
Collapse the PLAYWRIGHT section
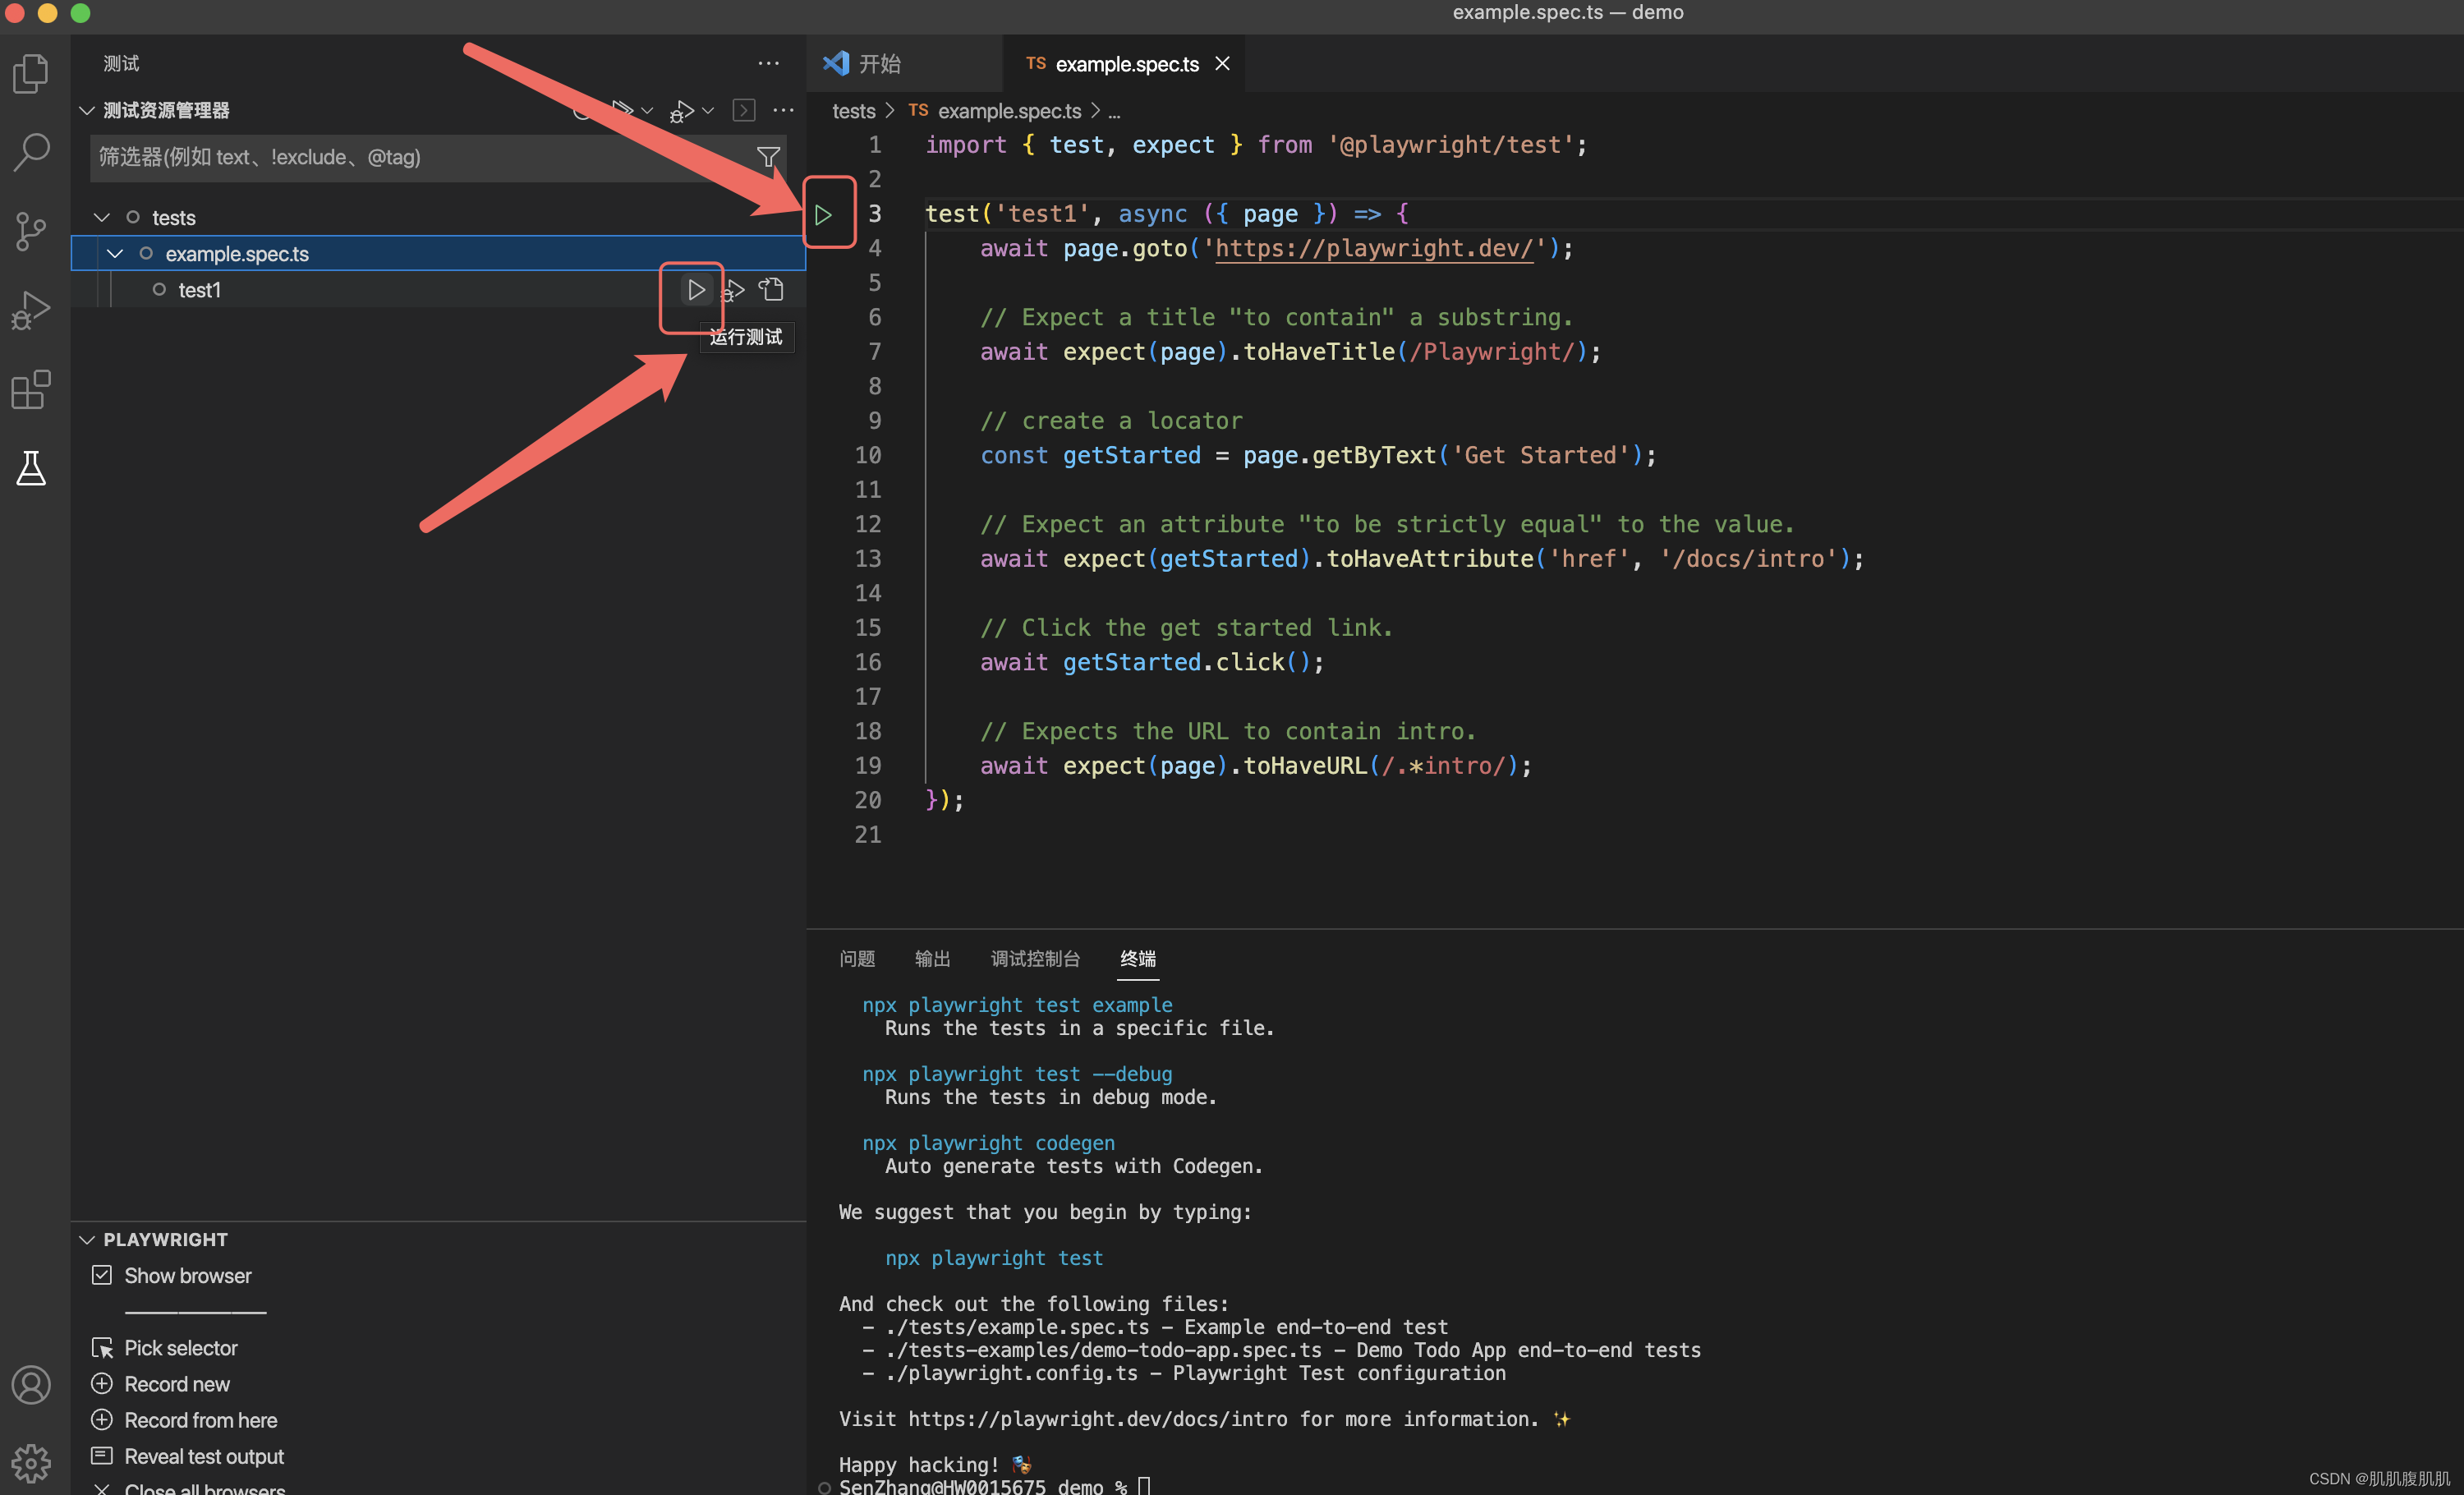pos(88,1239)
